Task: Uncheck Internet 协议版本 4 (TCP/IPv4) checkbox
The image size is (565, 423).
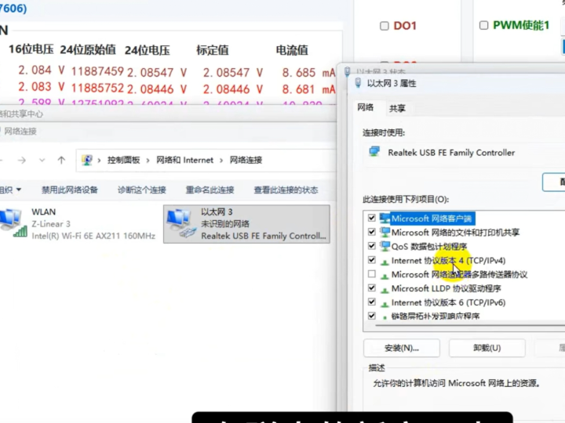Action: [x=371, y=260]
